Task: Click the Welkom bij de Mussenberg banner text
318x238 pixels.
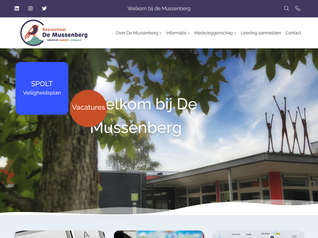Action: click(x=159, y=8)
